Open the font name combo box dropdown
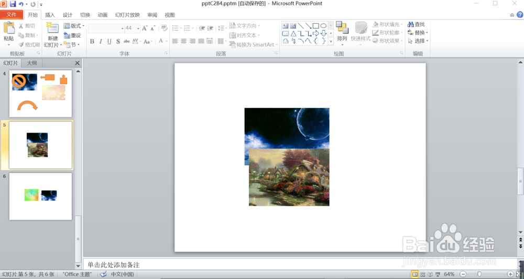Viewport: 524px width, 279px height. 122,28
